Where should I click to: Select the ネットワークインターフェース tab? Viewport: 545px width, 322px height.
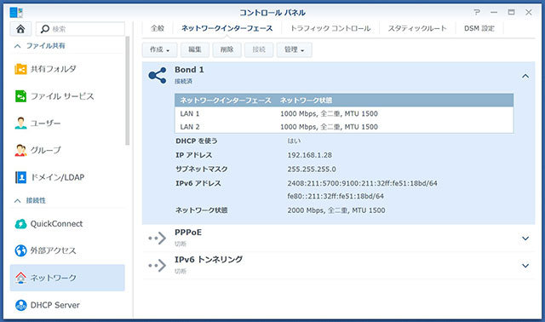point(227,28)
